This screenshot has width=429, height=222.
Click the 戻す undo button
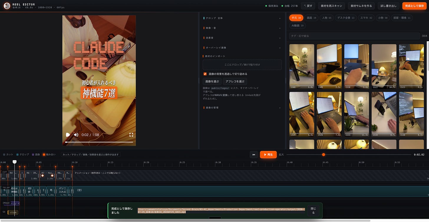(308, 6)
